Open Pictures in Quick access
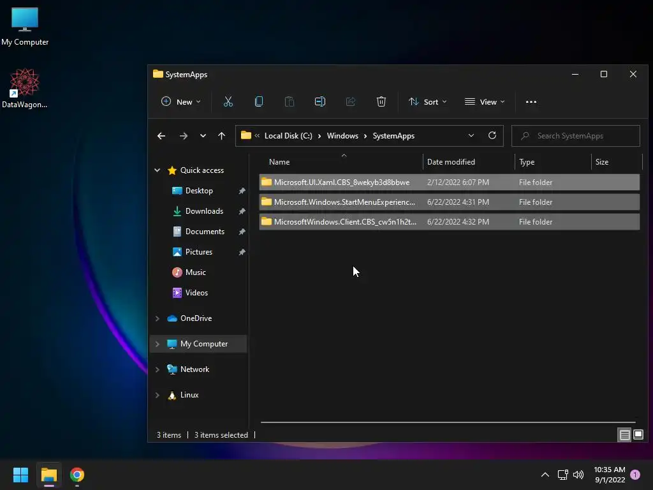The height and width of the screenshot is (490, 653). [x=199, y=251]
